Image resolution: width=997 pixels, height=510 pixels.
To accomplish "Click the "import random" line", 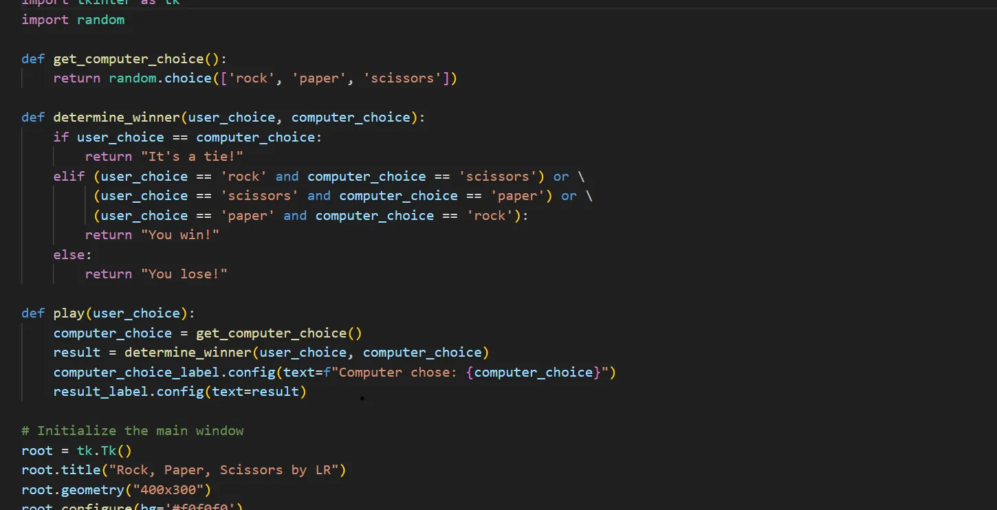I will (73, 19).
